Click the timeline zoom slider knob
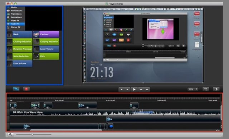Viewport: 229px width, 139px height. click(x=32, y=134)
